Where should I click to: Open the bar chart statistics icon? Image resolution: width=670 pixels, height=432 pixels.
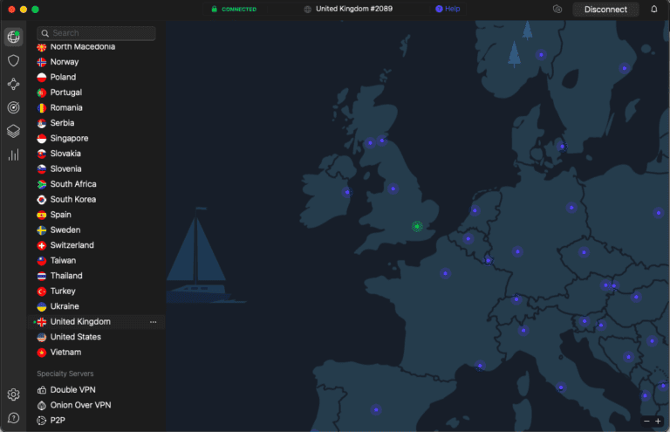[13, 154]
